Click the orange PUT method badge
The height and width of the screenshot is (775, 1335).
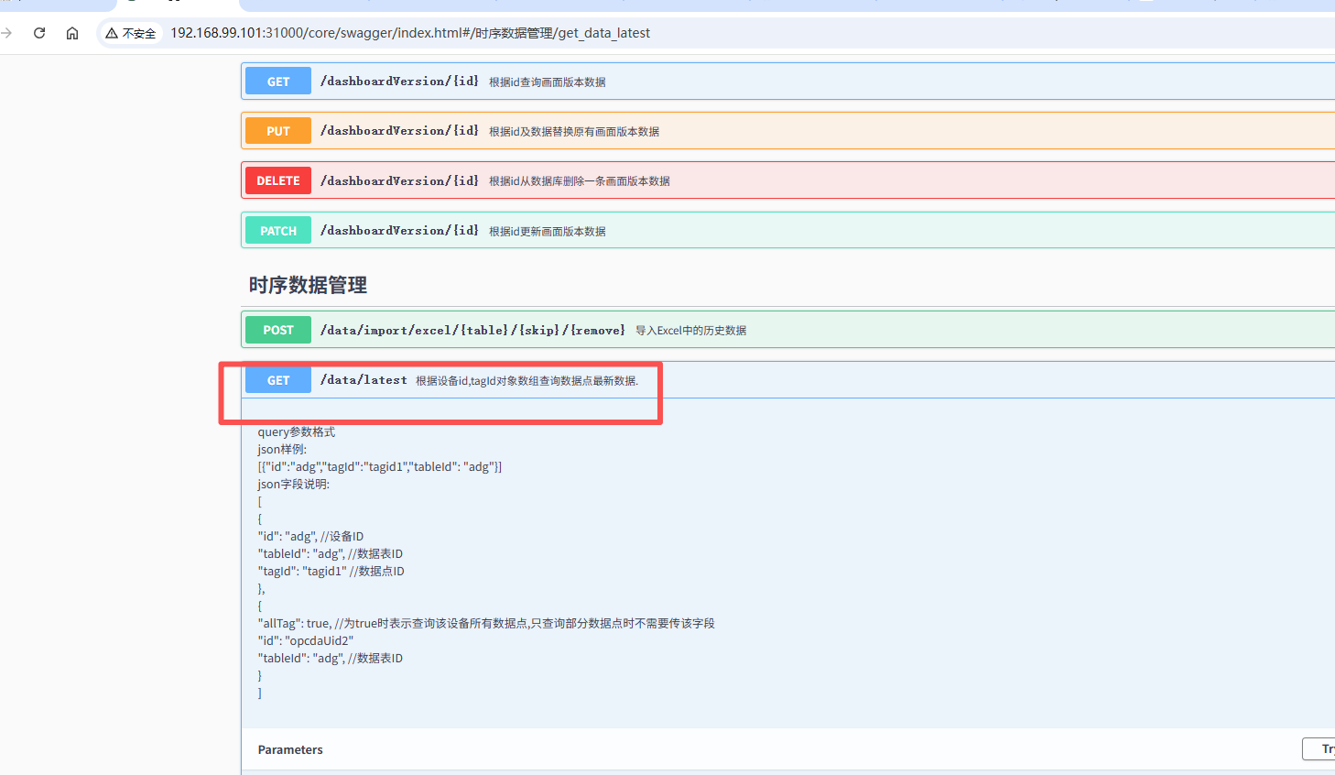[x=278, y=131]
